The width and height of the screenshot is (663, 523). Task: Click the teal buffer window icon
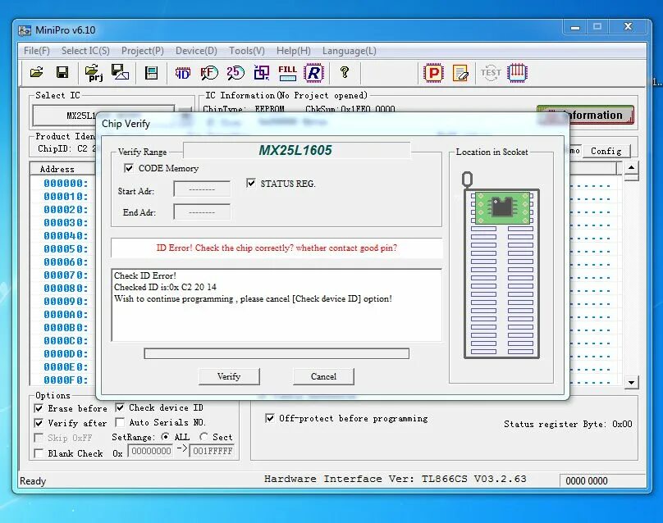coord(151,73)
